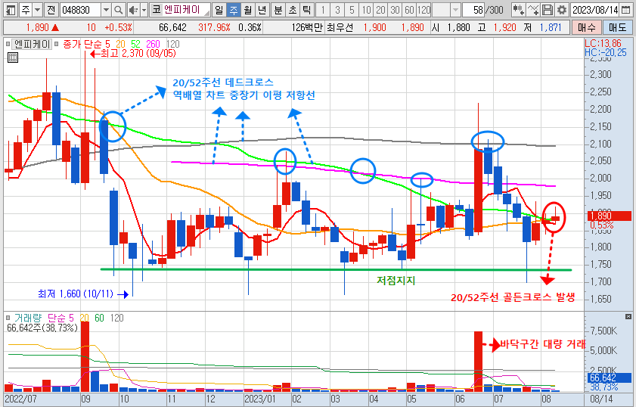Select monthly 월 period
Screen dimensions: 636x407
248,10
